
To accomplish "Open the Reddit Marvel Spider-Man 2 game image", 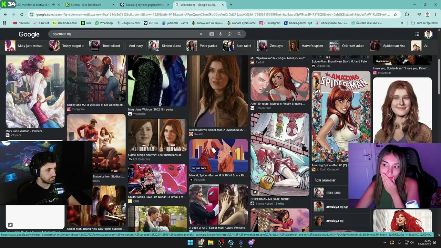I will (218, 91).
